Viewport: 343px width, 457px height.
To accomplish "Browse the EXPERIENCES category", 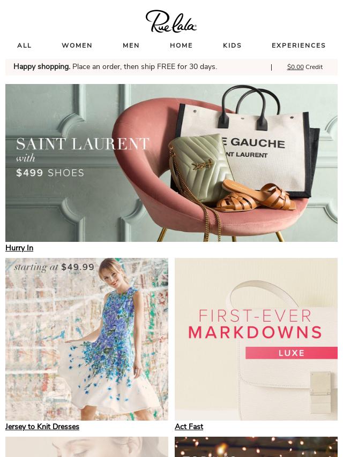I will [x=299, y=45].
